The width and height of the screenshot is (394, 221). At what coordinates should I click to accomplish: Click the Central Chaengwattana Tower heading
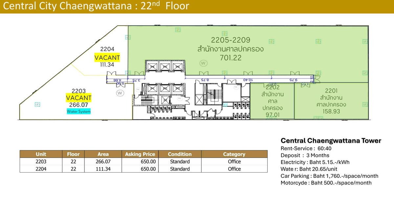pyautogui.click(x=331, y=141)
